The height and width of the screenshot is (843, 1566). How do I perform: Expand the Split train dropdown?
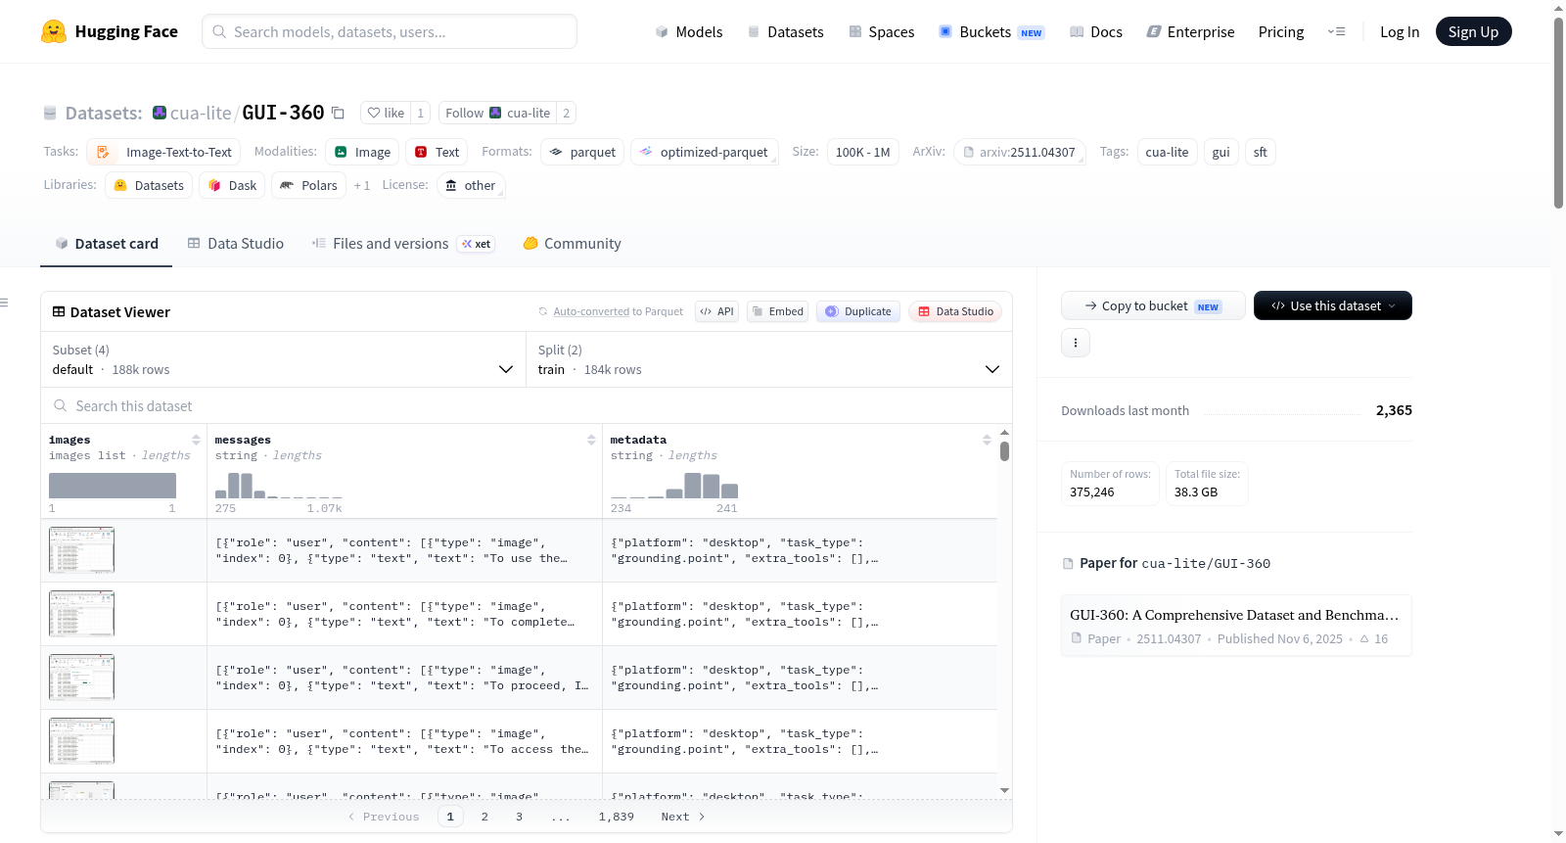tap(769, 359)
